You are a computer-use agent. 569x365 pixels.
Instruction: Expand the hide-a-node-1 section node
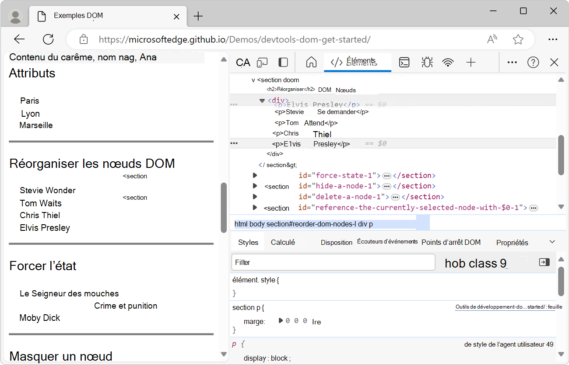tap(255, 186)
